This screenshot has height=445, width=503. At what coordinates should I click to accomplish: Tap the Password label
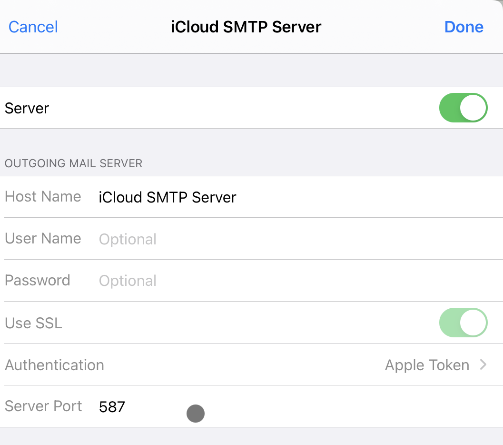38,280
